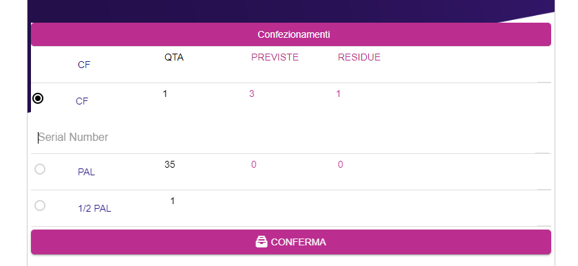Click the Confezionamenti header bar
The width and height of the screenshot is (578, 266).
coord(291,34)
